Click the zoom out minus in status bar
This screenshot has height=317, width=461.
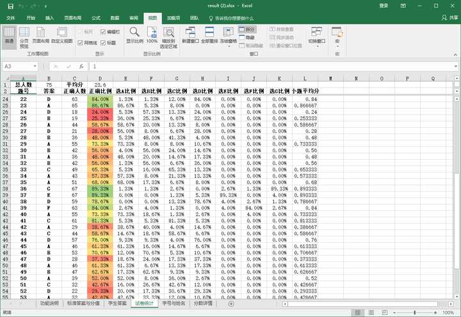pyautogui.click(x=394, y=313)
